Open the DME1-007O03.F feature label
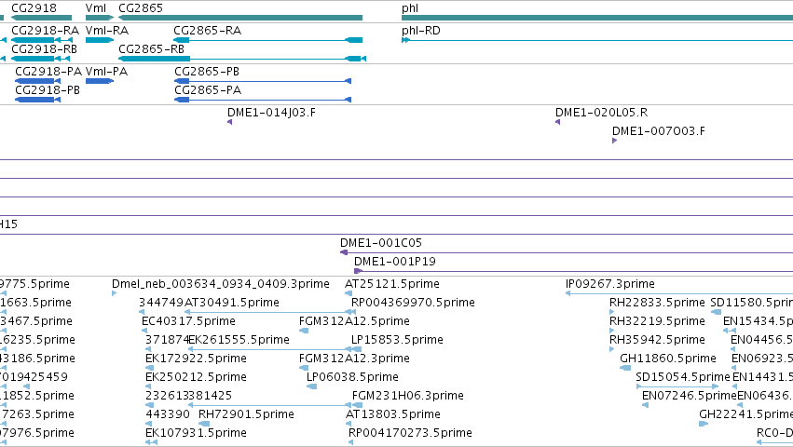 pyautogui.click(x=659, y=131)
